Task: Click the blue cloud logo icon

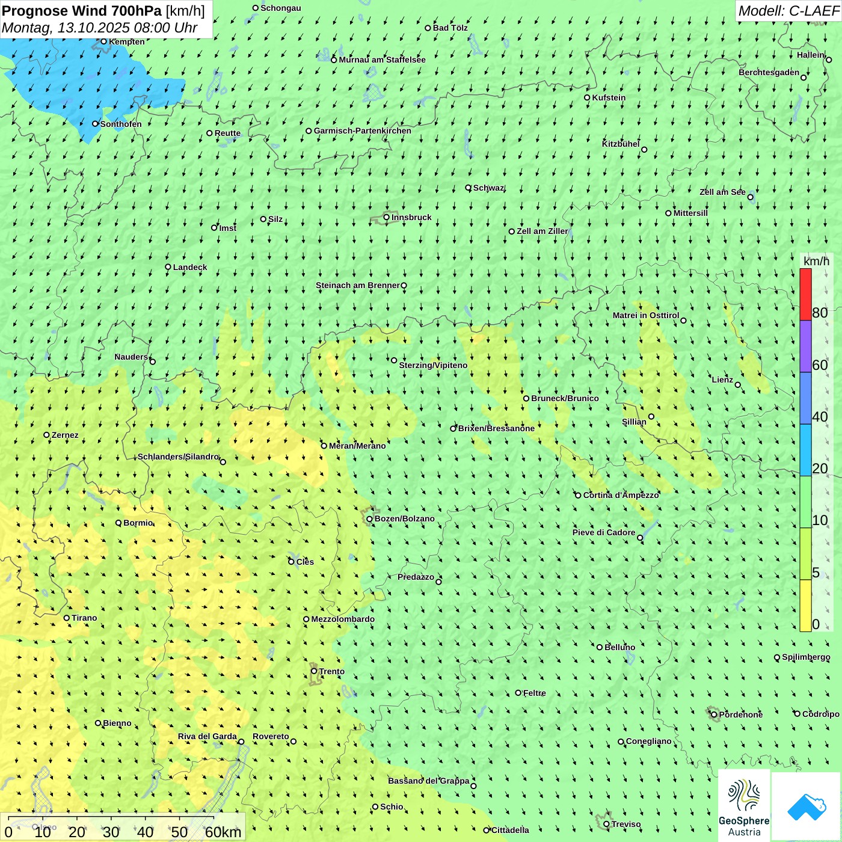Action: click(807, 807)
